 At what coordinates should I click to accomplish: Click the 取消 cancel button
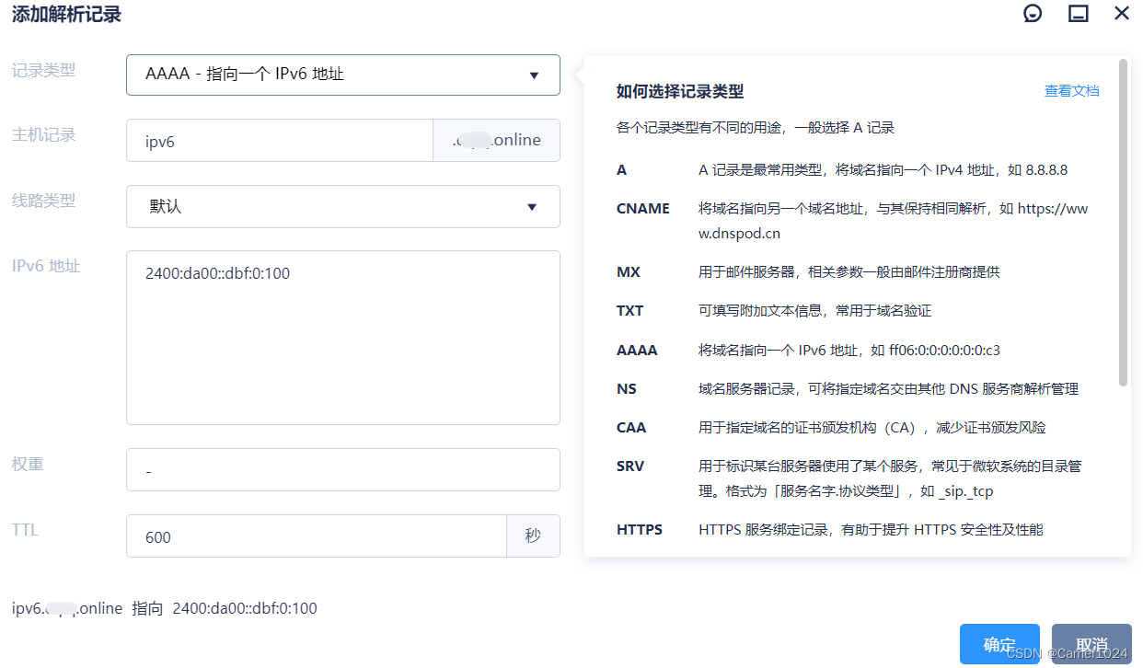[1091, 644]
